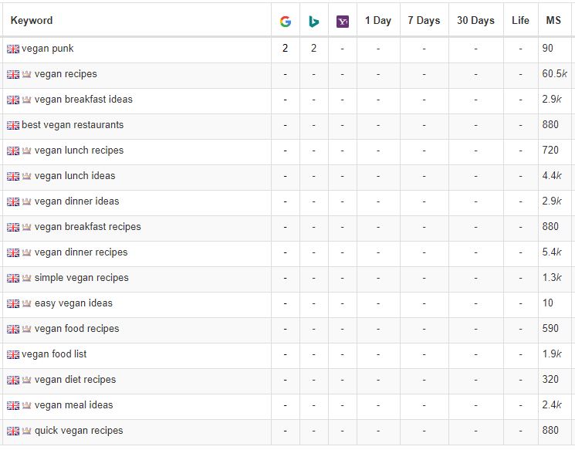Click the crown icon beside vegan meal ideas

click(x=26, y=405)
